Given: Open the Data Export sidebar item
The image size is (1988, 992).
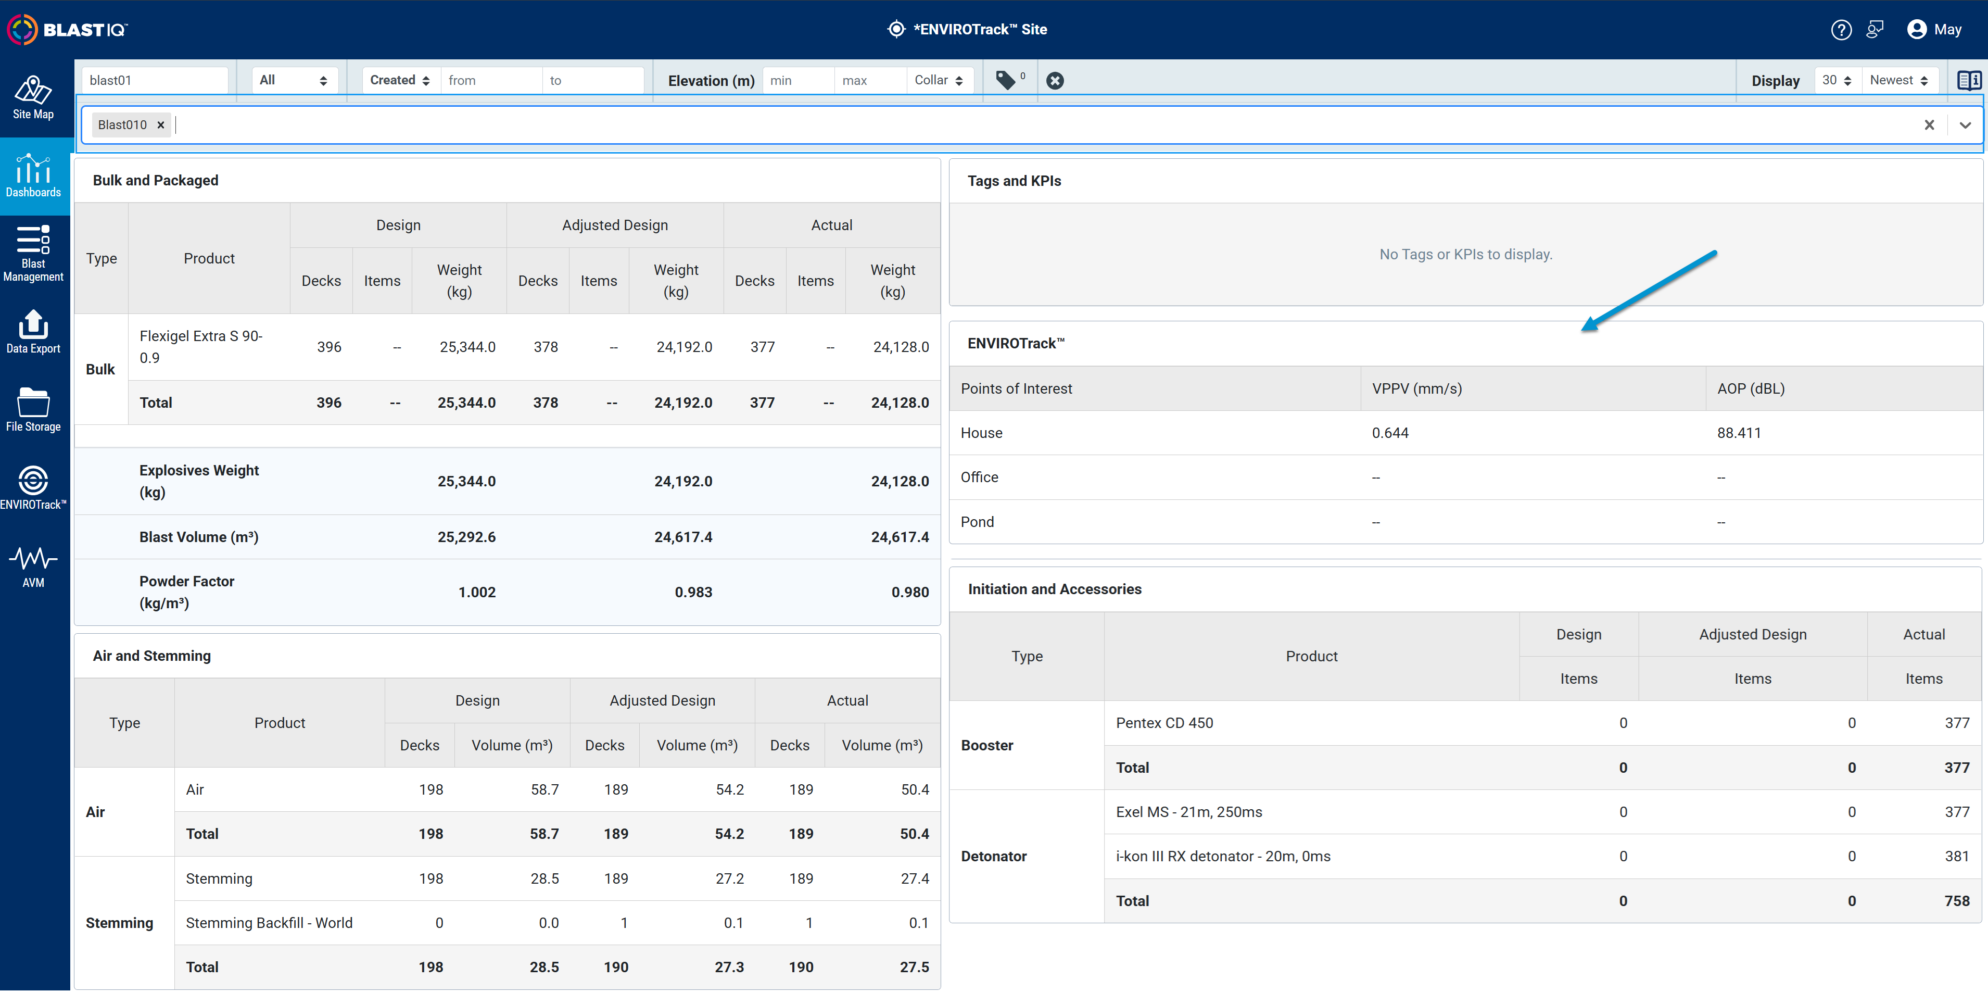Looking at the screenshot, I should point(33,332).
